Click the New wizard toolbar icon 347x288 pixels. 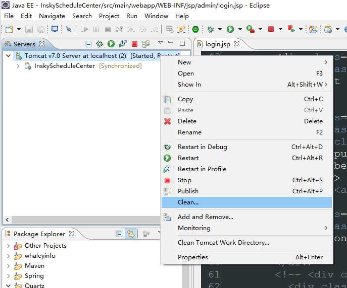(x=9, y=29)
